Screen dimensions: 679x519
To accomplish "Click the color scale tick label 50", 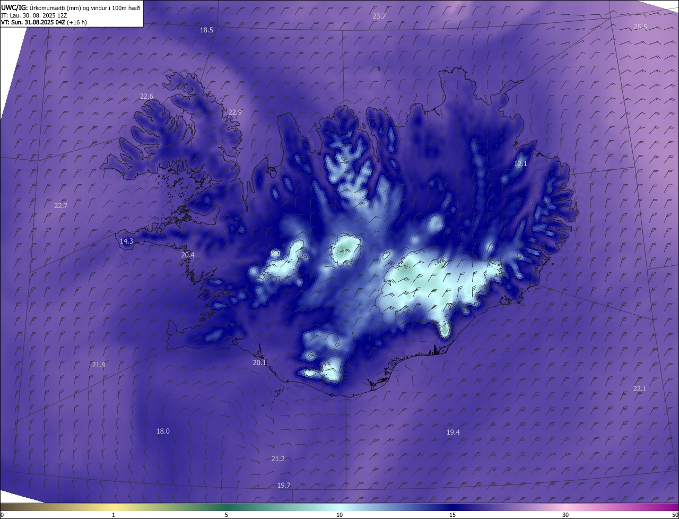I will pos(675,515).
